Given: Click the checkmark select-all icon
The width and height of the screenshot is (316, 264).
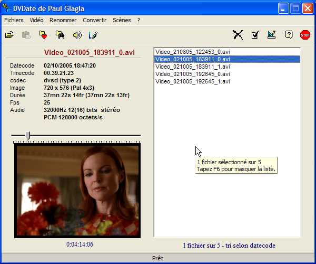Looking at the screenshot, I should pos(255,35).
